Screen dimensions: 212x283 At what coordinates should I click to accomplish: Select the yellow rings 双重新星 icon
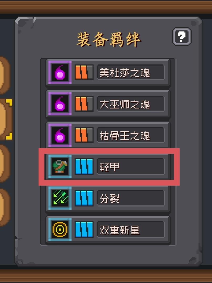tap(60, 230)
